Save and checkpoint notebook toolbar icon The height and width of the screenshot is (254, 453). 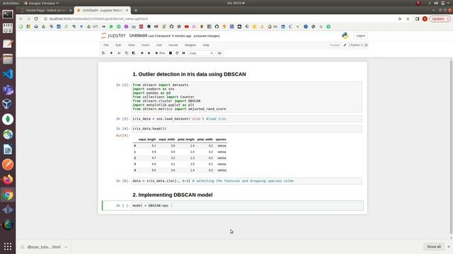(103, 54)
